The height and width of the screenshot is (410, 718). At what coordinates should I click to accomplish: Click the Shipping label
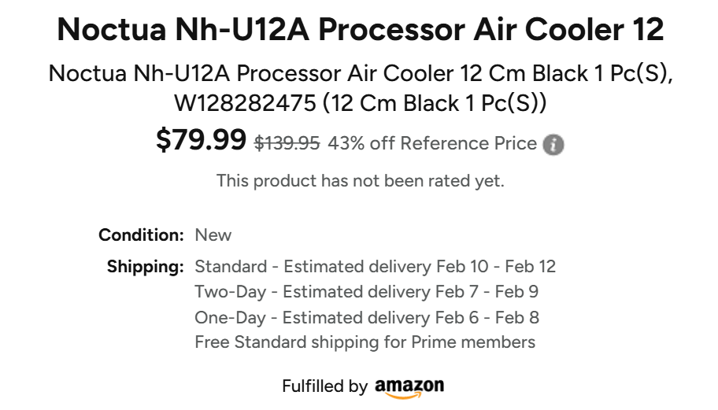click(146, 267)
